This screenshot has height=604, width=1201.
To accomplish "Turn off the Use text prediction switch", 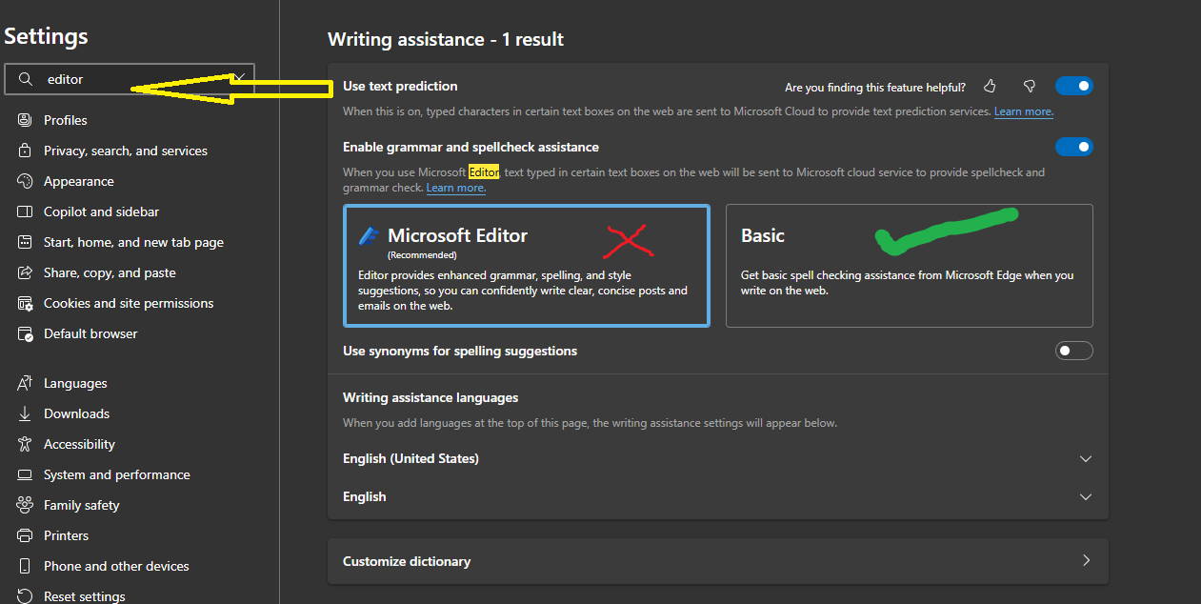I will [x=1073, y=87].
